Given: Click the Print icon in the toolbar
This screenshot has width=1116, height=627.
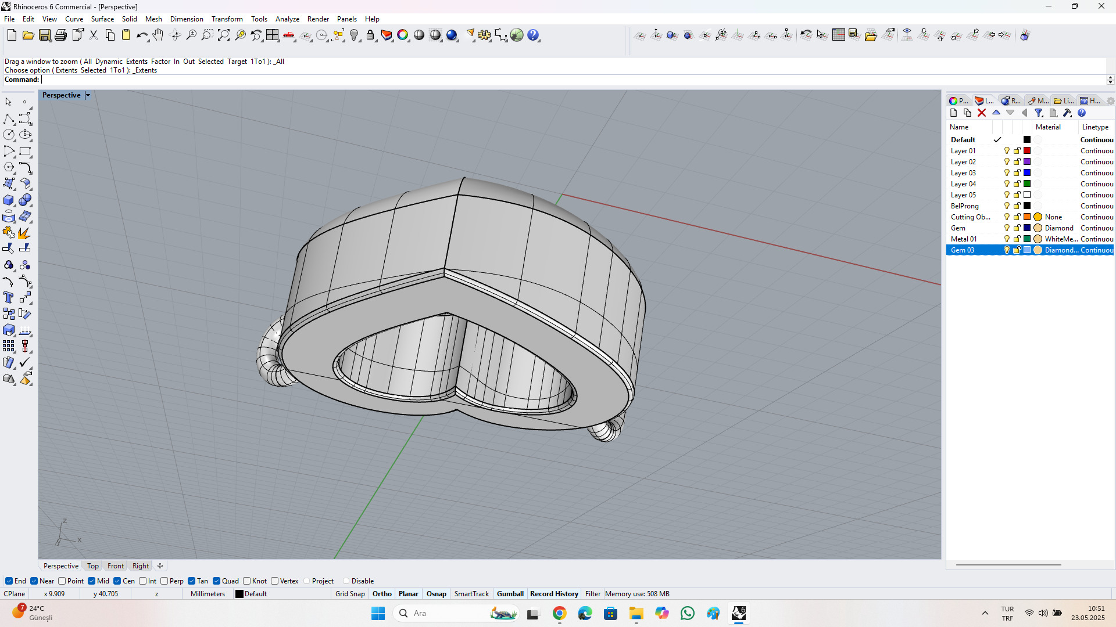Looking at the screenshot, I should pyautogui.click(x=60, y=35).
